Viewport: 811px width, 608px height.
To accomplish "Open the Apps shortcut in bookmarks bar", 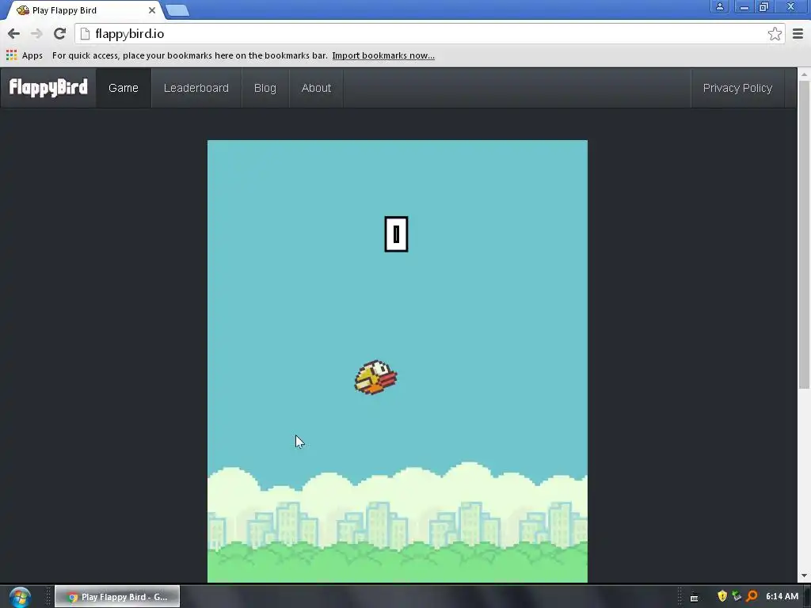I will tap(25, 55).
